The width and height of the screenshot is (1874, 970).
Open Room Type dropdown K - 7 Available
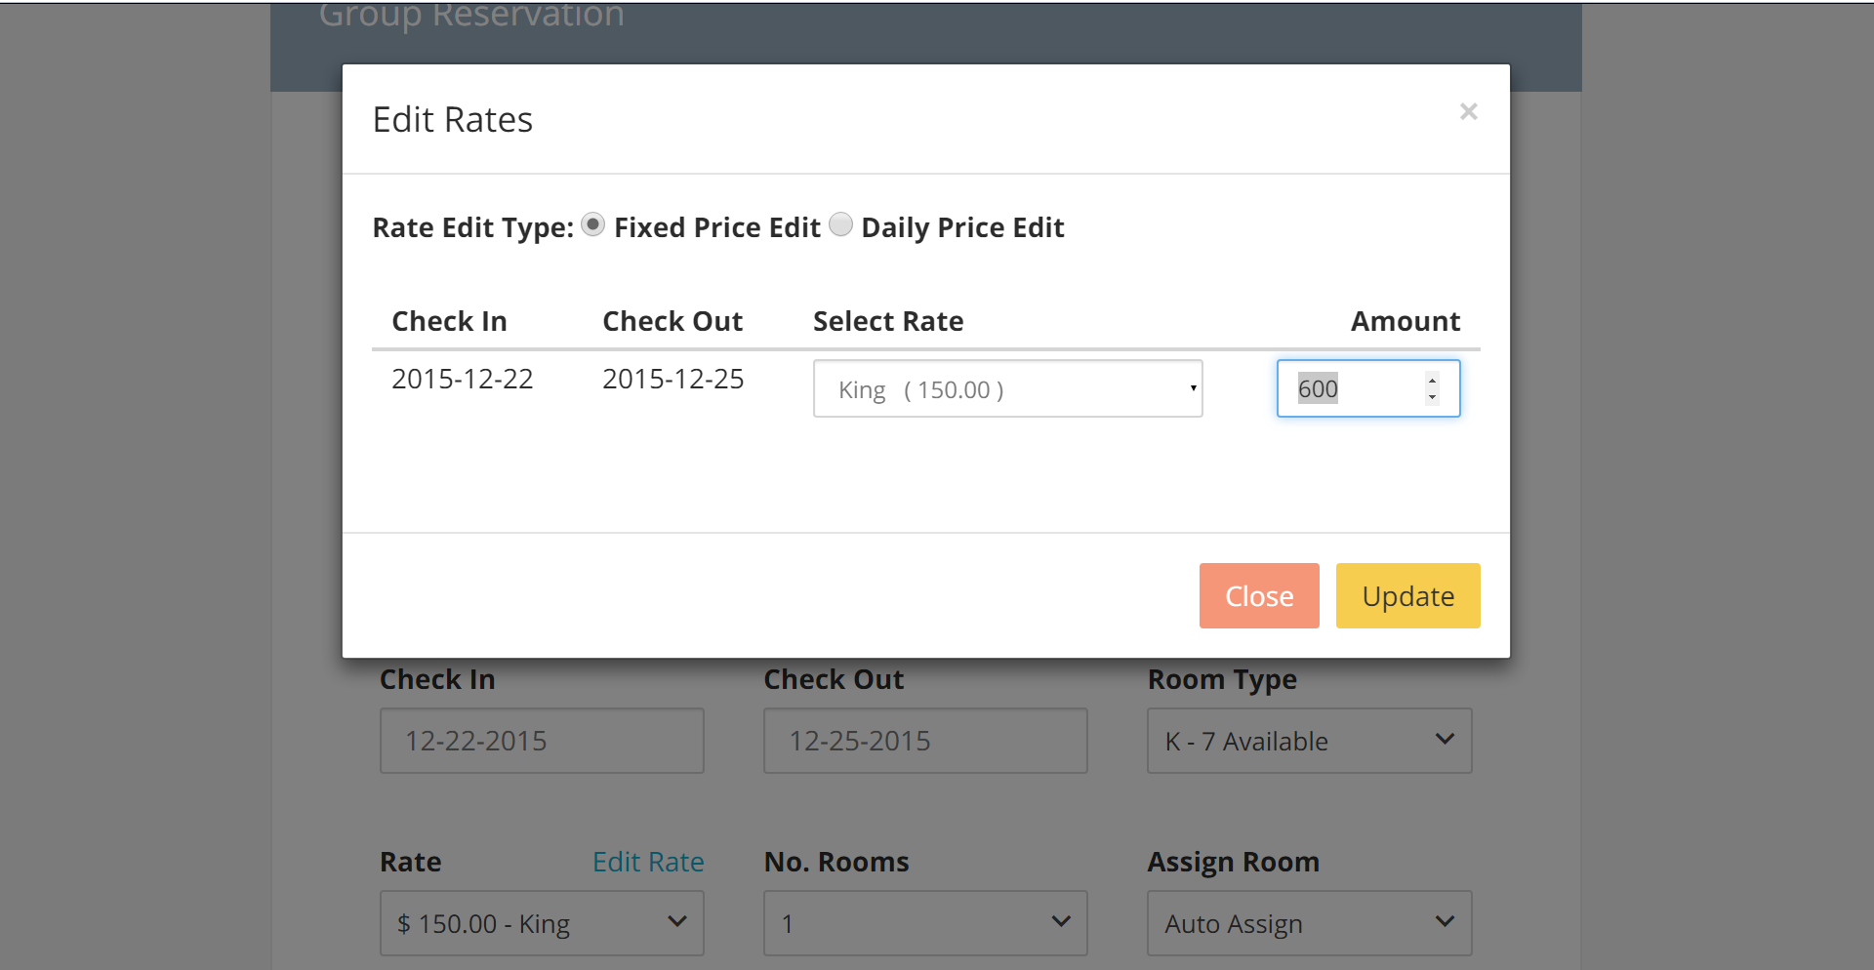click(x=1309, y=741)
